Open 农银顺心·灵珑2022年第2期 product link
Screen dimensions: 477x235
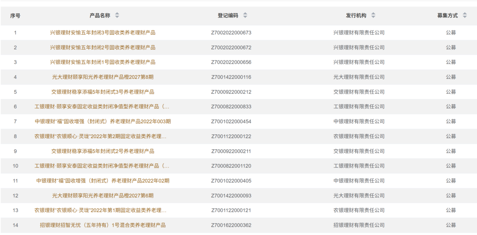click(x=101, y=136)
